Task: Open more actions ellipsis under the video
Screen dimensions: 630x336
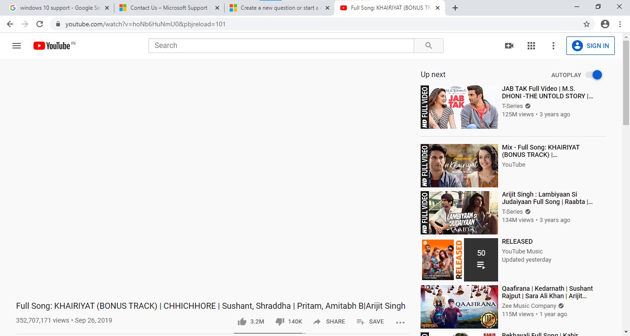Action: (x=400, y=322)
